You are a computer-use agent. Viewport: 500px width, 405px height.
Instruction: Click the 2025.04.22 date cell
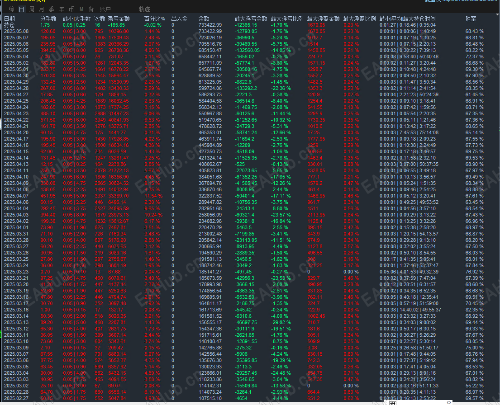coord(16,120)
